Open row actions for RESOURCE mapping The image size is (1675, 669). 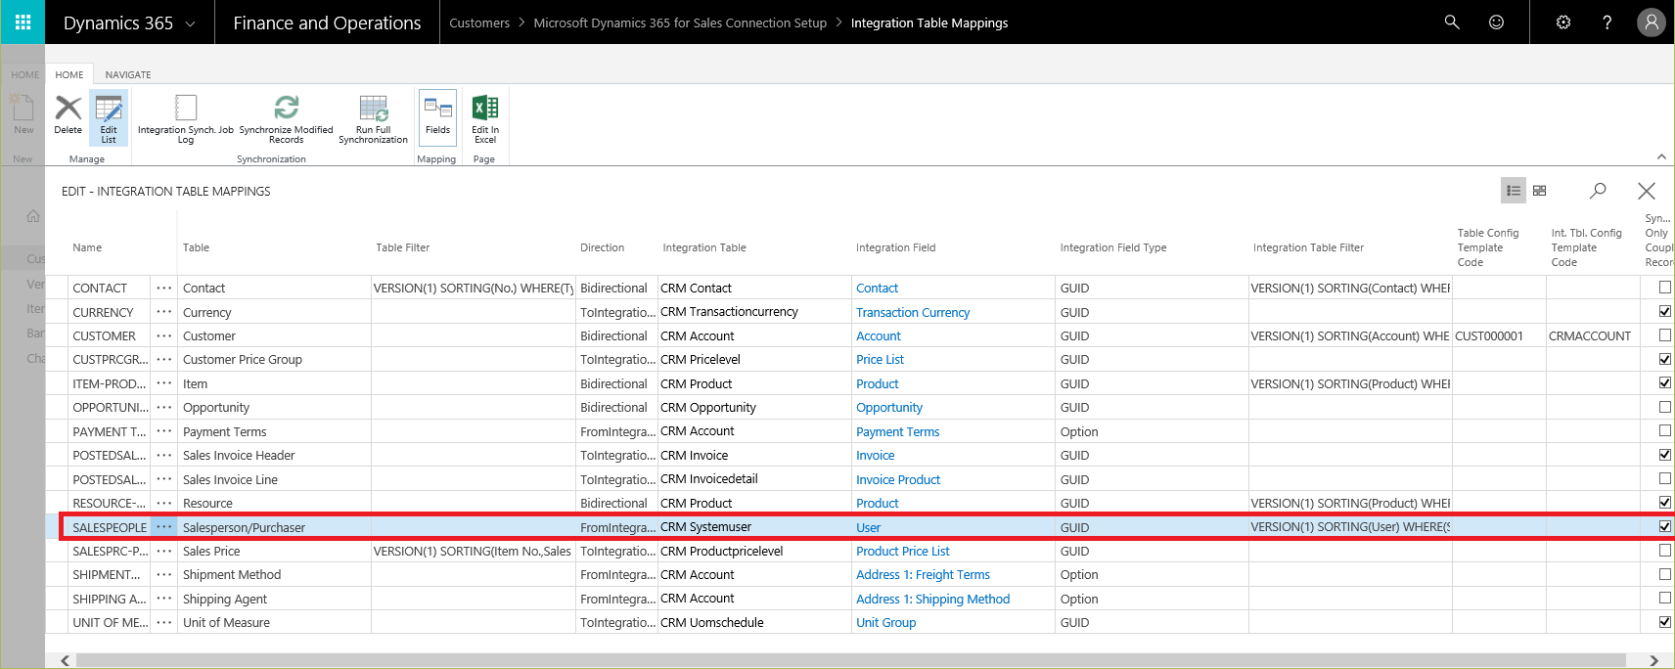click(x=163, y=503)
